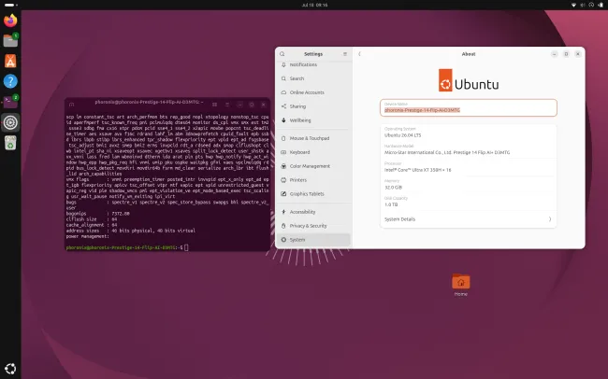Viewport: 608px width, 379px height.
Task: Launch App Center from the dock
Action: (x=10, y=61)
